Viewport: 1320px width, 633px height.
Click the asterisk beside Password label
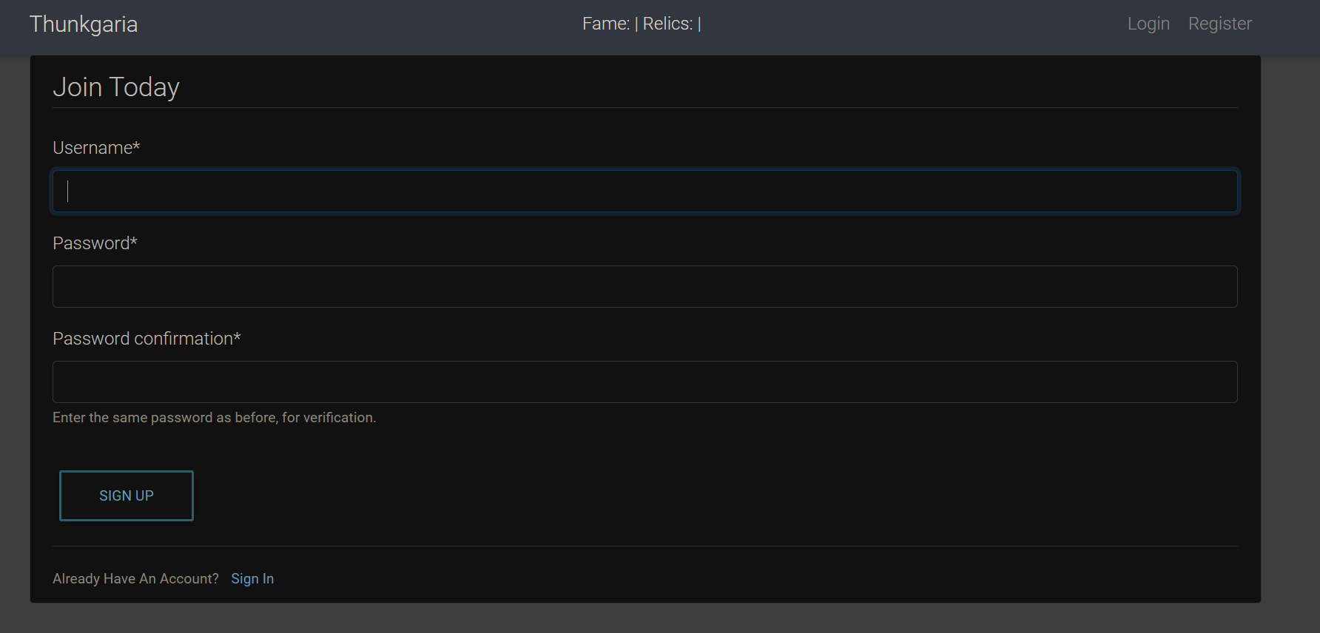click(x=134, y=242)
